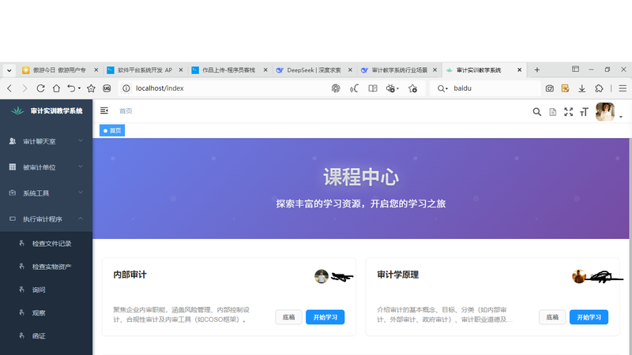Click the teacher avatar on 内部审计 card
The width and height of the screenshot is (632, 355).
point(322,276)
